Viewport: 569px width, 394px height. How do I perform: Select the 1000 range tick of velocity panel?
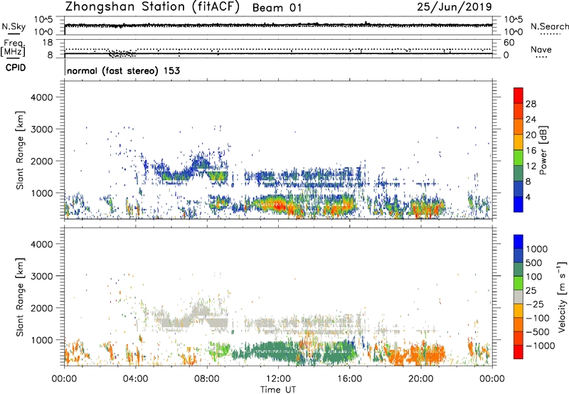coord(41,340)
